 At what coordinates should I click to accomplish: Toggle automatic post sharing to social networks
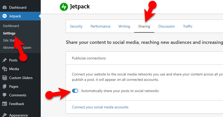pyautogui.click(x=75, y=91)
